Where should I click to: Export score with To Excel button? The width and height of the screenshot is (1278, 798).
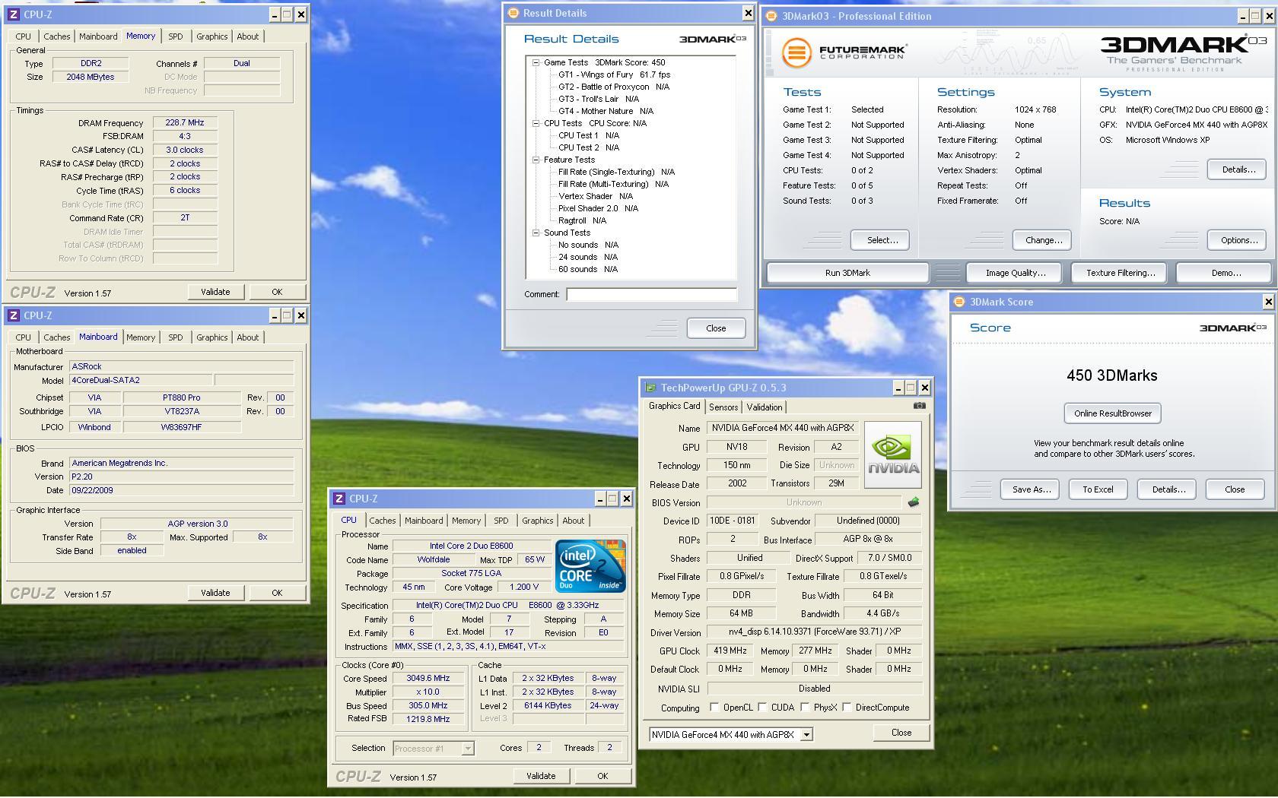(1098, 489)
